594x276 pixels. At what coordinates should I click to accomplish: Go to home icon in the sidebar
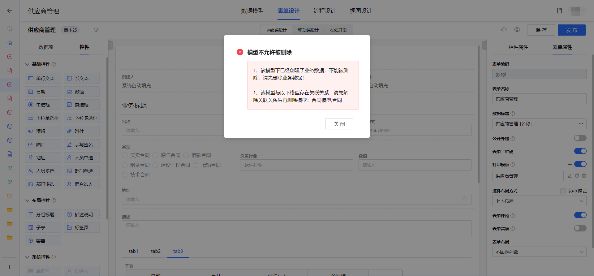(10, 43)
